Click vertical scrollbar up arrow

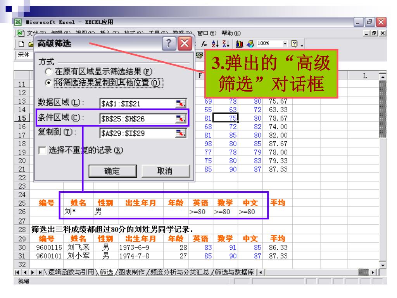tap(383, 76)
